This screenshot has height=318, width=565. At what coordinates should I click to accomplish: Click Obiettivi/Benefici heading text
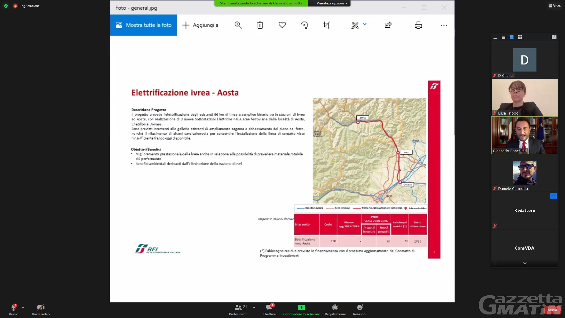click(x=146, y=149)
